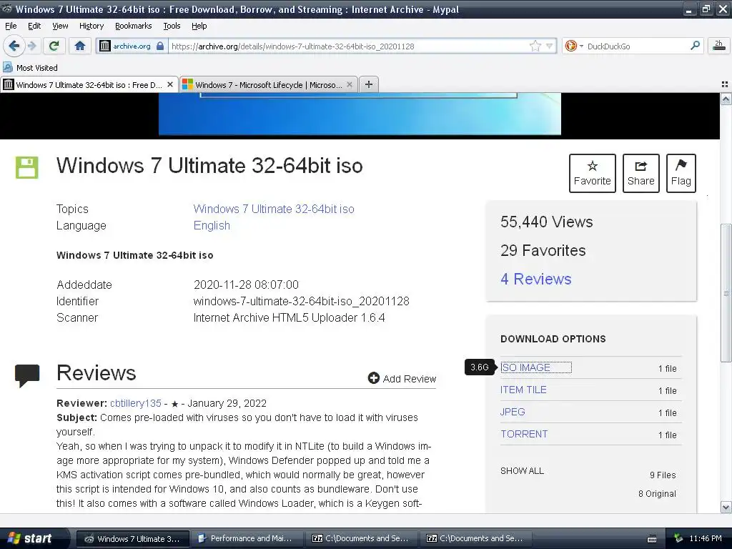Screen dimensions: 732x549
Task: Download the TORRENT file
Action: (x=524, y=434)
